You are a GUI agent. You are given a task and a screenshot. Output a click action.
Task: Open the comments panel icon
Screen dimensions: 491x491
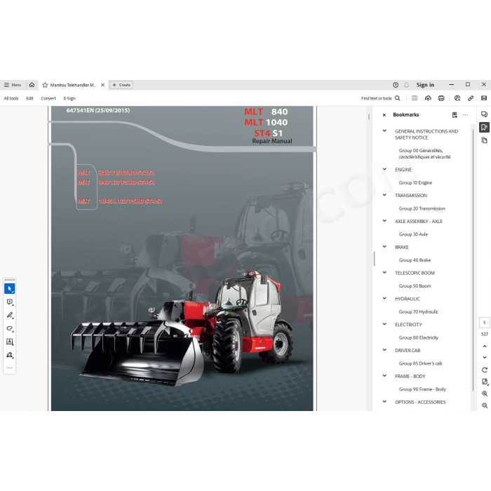tap(485, 114)
